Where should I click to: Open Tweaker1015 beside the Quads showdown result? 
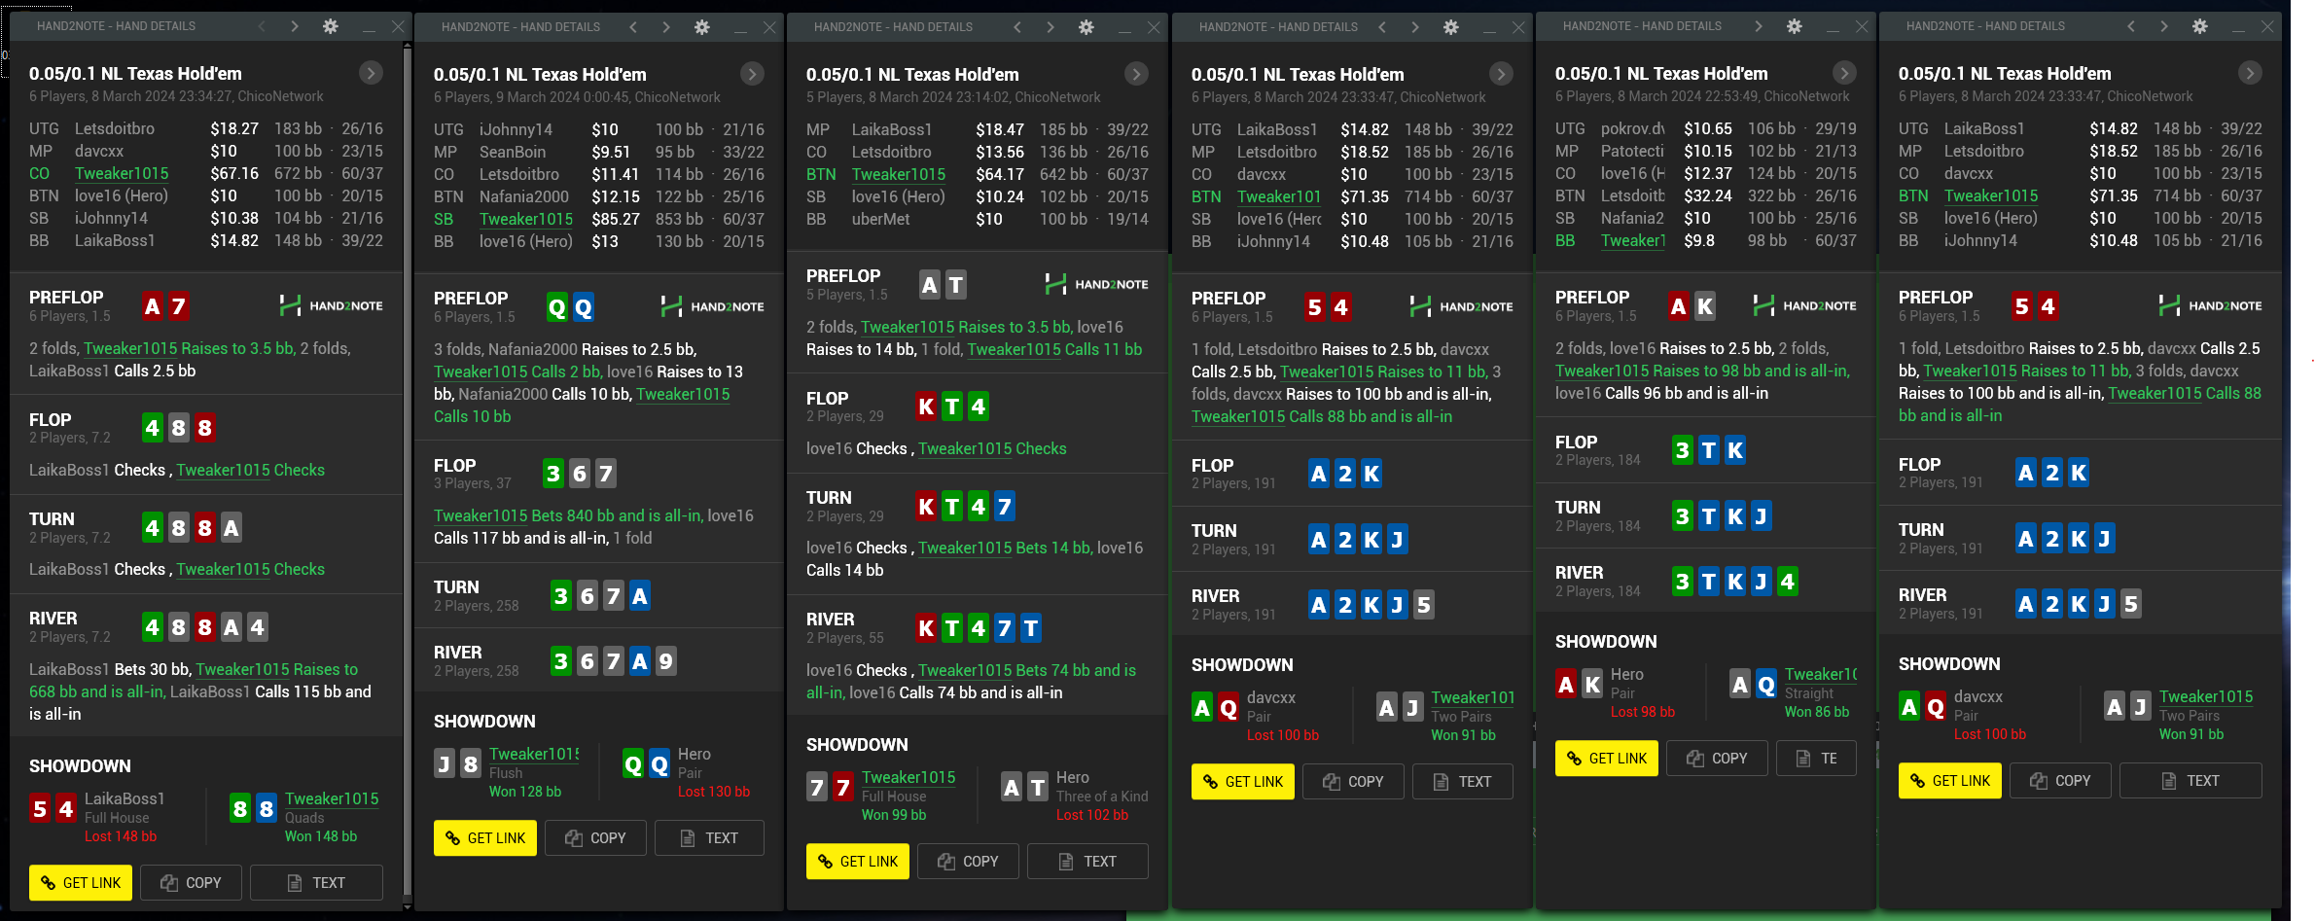point(332,798)
